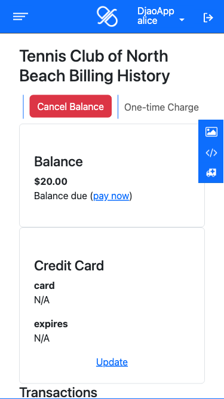Click the Billing History page title

click(x=94, y=66)
